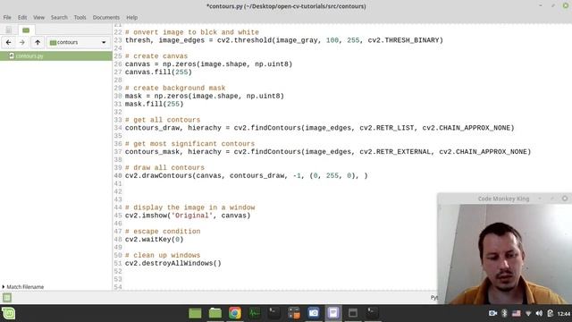Open the contours folder location dropdown

pos(78,42)
